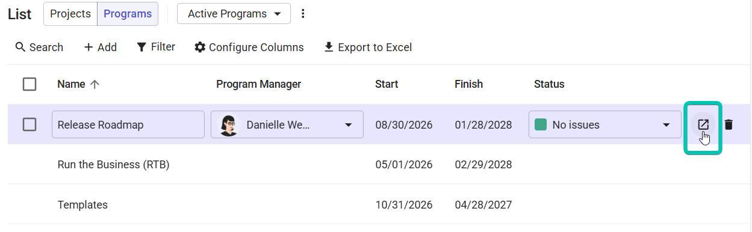
Task: Open Configure Columns settings
Action: click(x=249, y=47)
